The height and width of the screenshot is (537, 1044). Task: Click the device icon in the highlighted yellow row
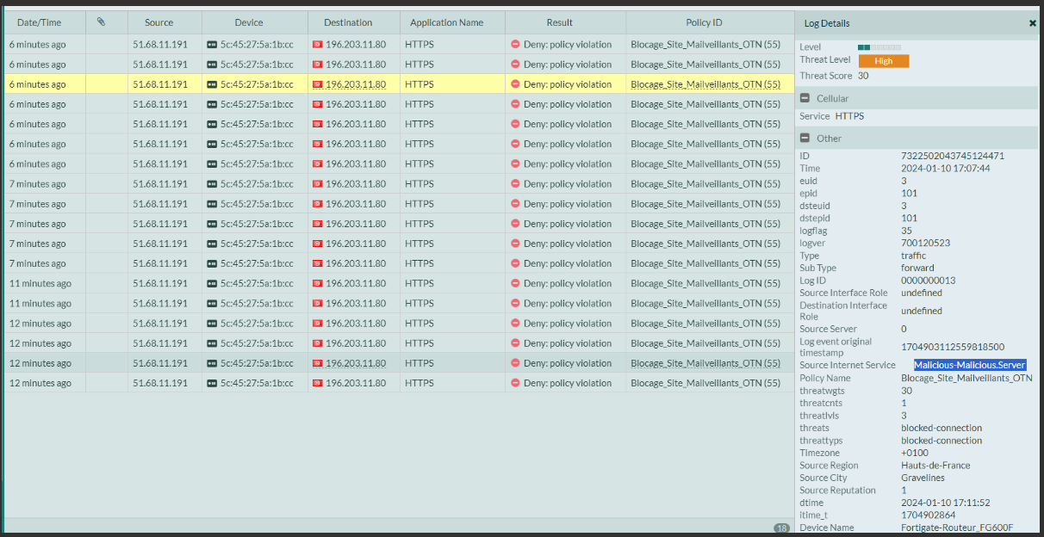pyautogui.click(x=212, y=84)
